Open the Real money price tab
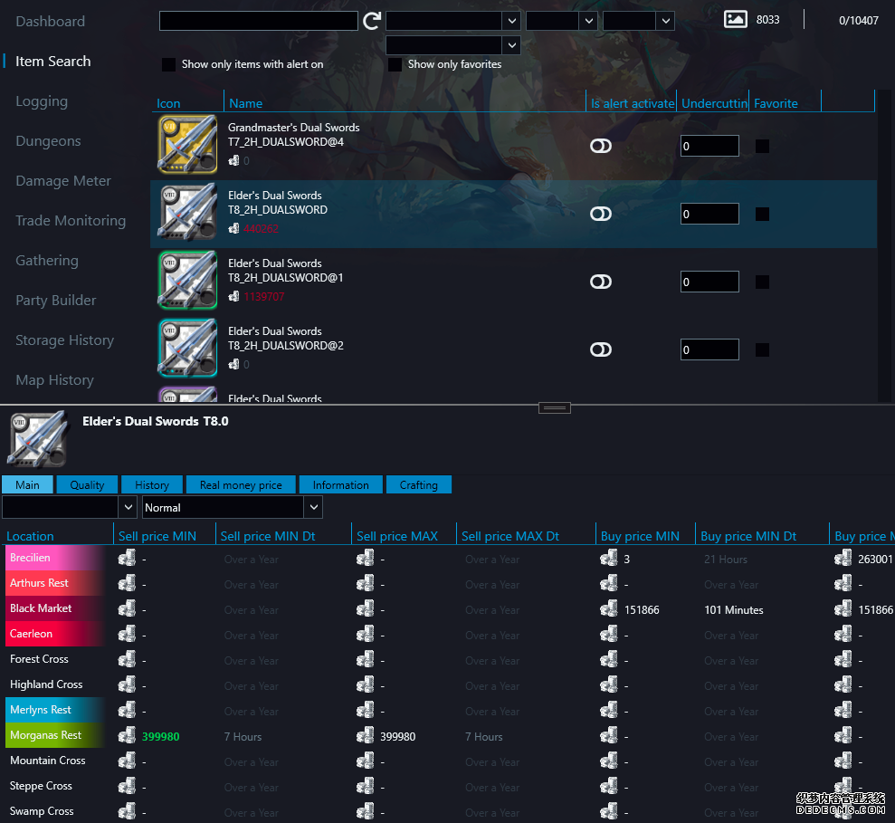 click(x=241, y=484)
